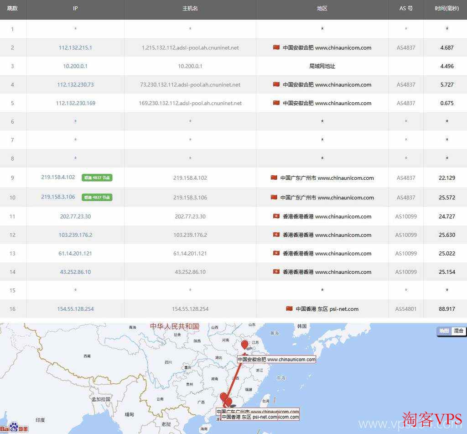The height and width of the screenshot is (434, 467).
Task: Click the 时间(毫秒) column header
Action: (x=447, y=8)
